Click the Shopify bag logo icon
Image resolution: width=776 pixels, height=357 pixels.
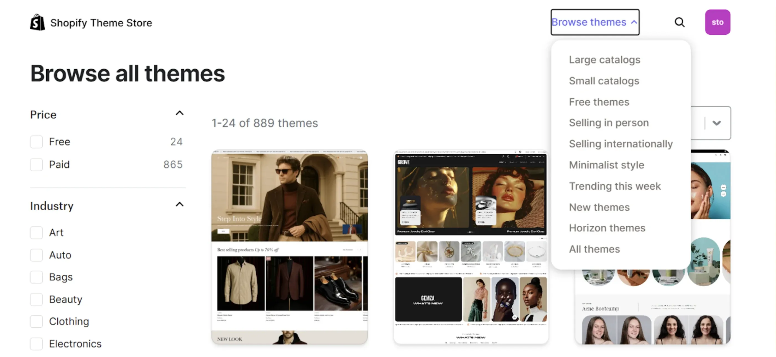point(37,22)
